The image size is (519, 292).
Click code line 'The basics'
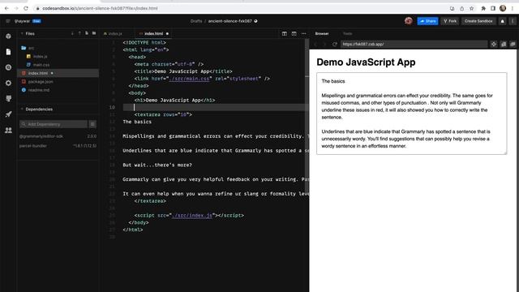(137, 122)
